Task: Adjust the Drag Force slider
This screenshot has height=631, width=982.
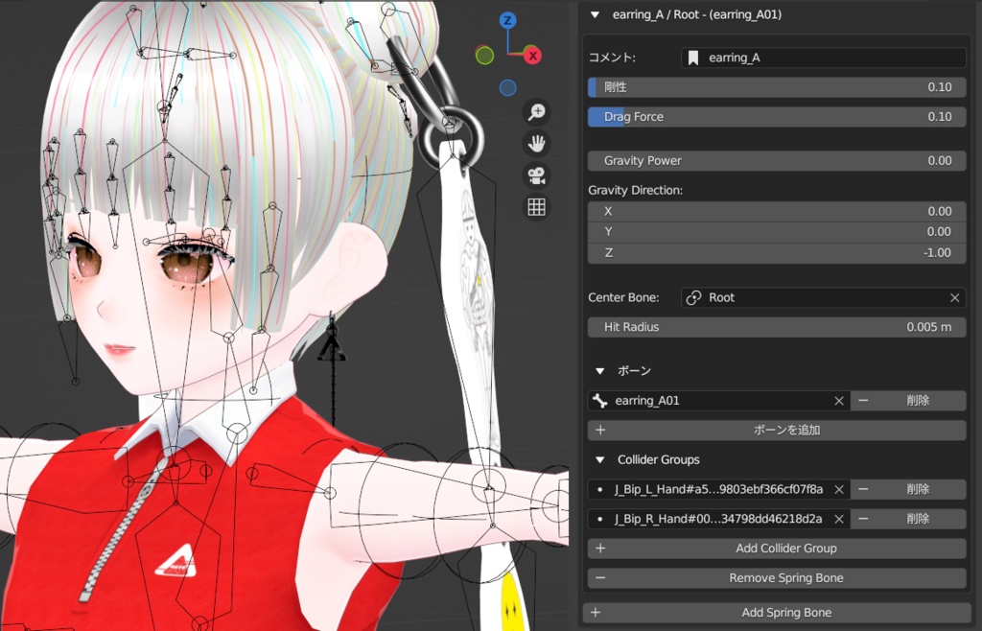Action: point(776,116)
